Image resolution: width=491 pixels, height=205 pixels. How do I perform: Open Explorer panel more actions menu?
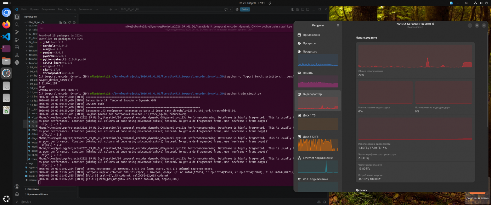(x=74, y=17)
